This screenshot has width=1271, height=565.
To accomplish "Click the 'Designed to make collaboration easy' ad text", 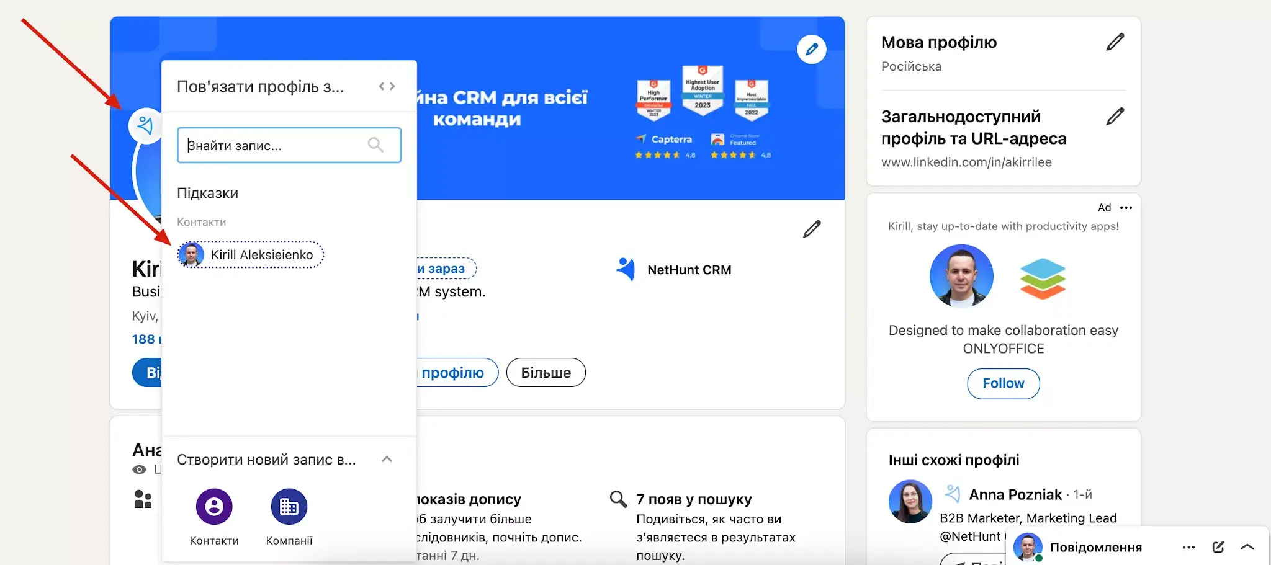I will click(x=1004, y=330).
